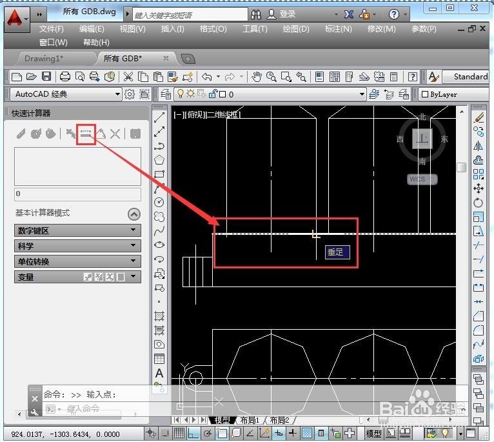Click layer 0 color swatch
Screen dimensions: 494x442
[222, 94]
